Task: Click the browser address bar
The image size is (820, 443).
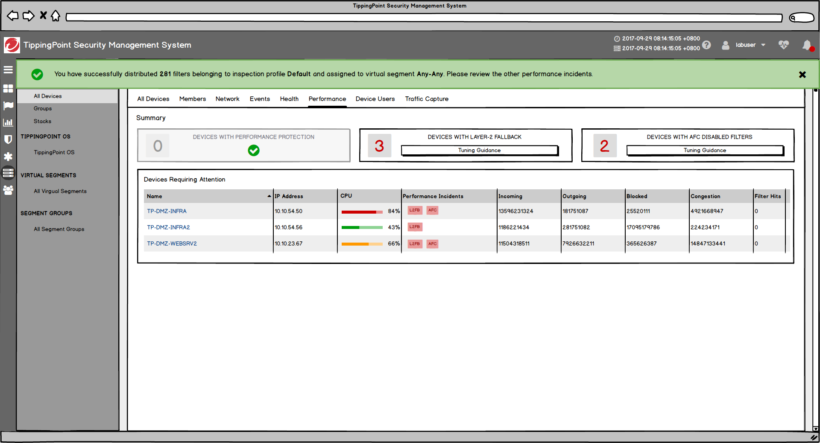Action: coord(424,17)
